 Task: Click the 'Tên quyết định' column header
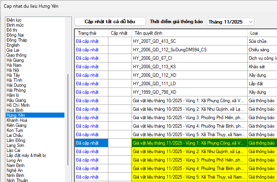[x=149, y=33]
